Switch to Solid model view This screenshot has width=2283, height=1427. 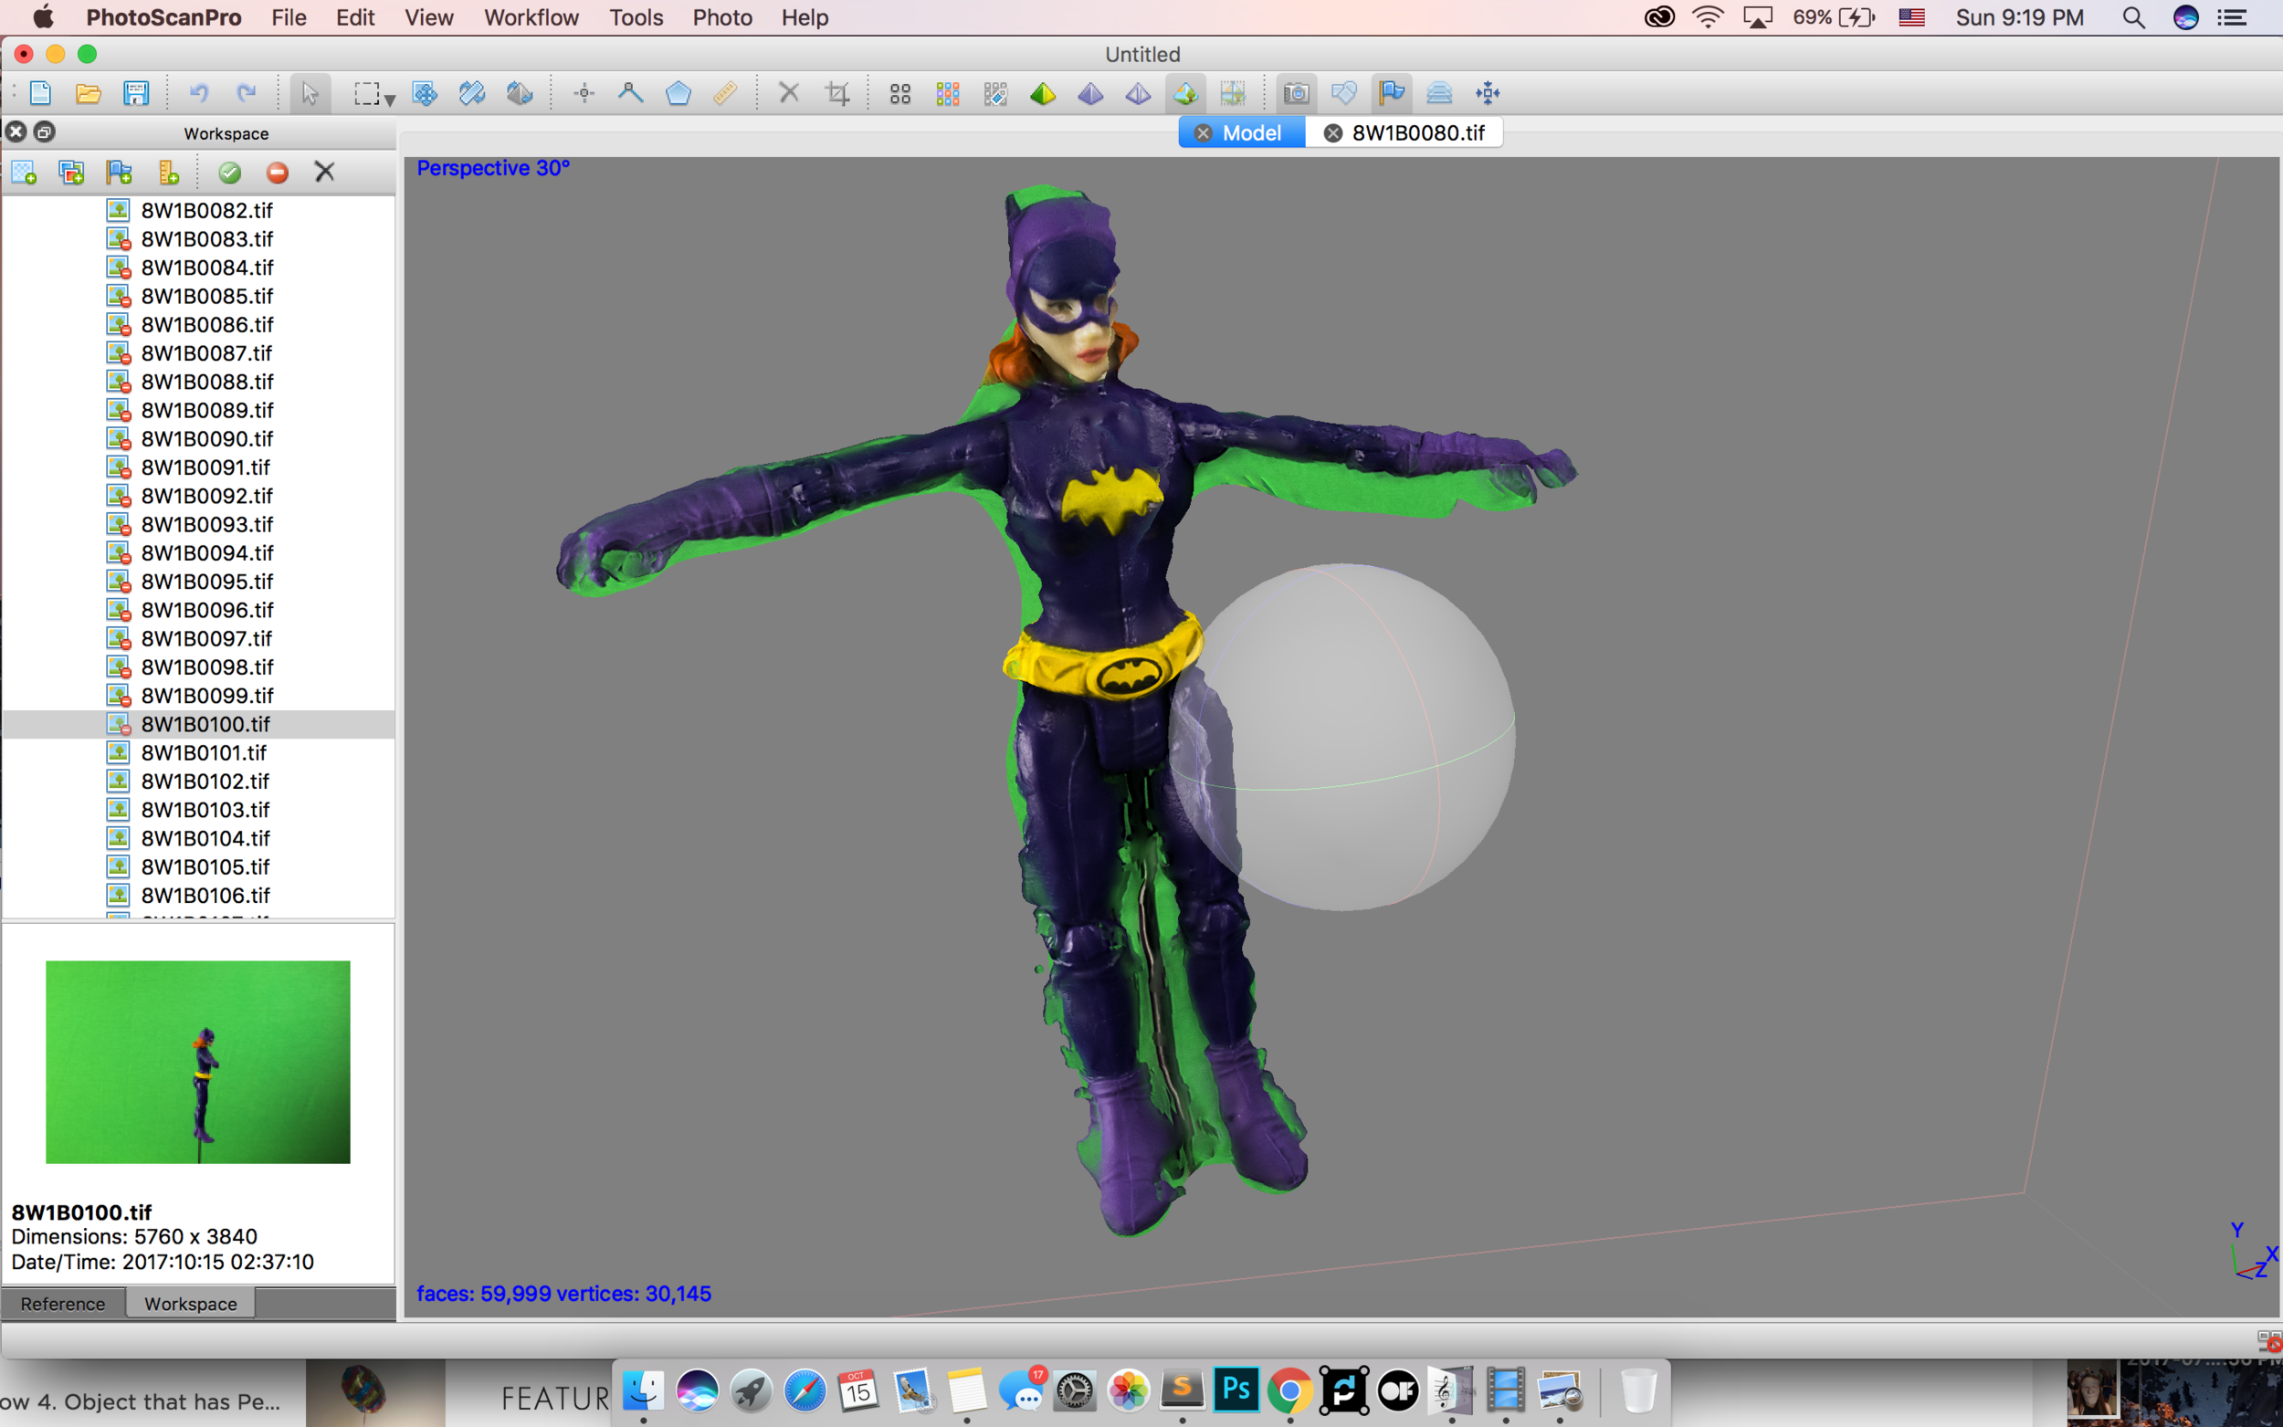click(1090, 92)
